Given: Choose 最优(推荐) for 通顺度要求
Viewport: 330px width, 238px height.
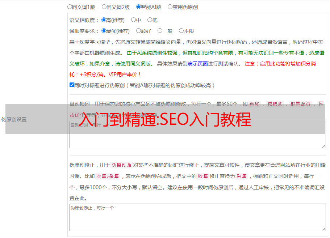Looking at the screenshot, I should tap(104, 31).
